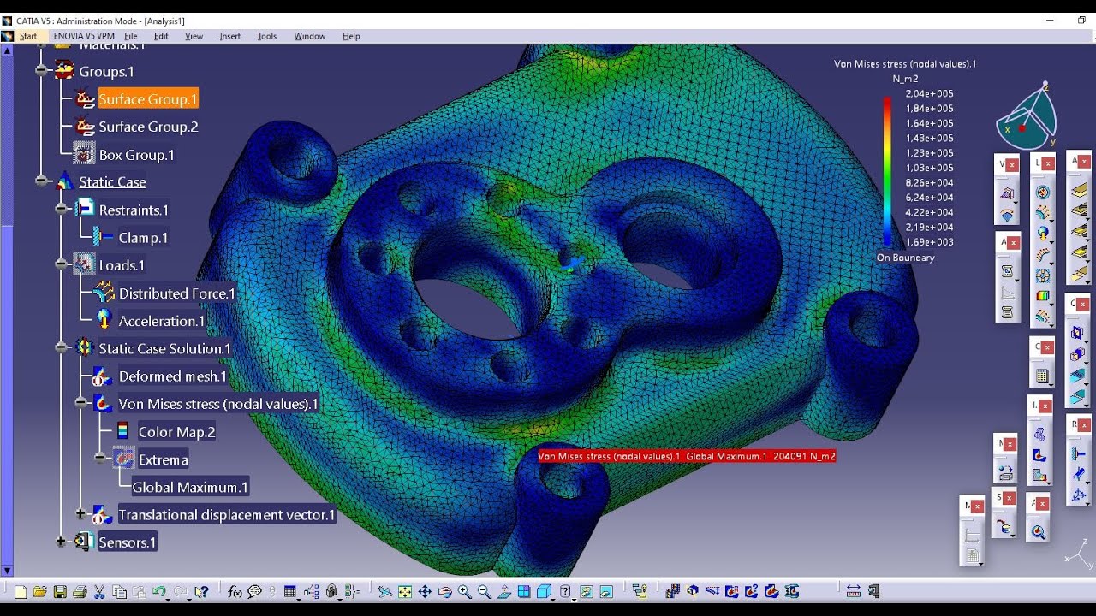This screenshot has width=1096, height=616.
Task: Click the Zoom Out magnifier icon
Action: click(x=484, y=591)
